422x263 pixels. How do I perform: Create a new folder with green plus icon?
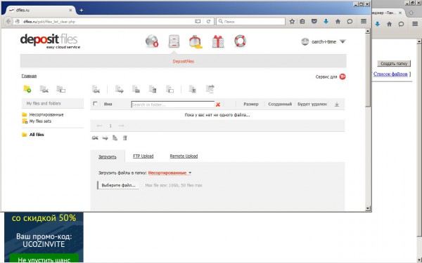pyautogui.click(x=27, y=89)
